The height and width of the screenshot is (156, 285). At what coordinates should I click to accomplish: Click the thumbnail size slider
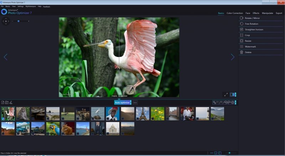(x=230, y=153)
